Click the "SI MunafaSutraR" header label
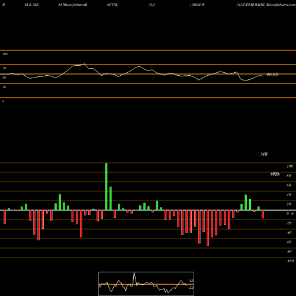 (x=73, y=5)
